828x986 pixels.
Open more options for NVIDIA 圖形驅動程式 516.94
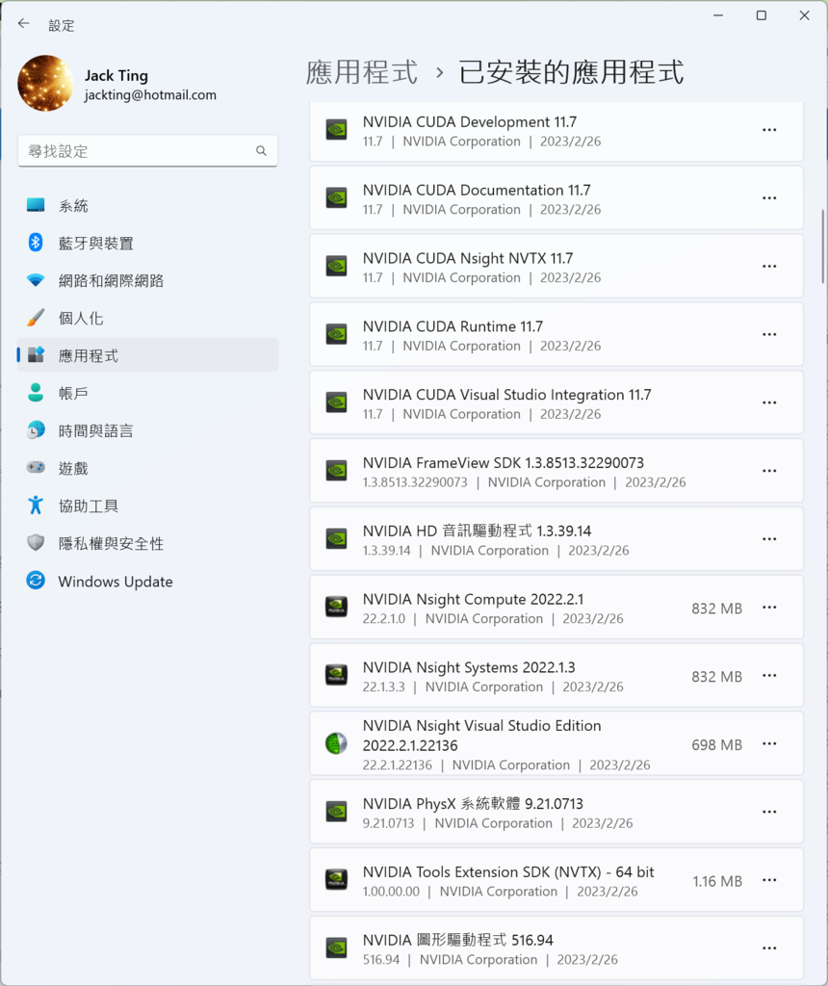click(769, 948)
